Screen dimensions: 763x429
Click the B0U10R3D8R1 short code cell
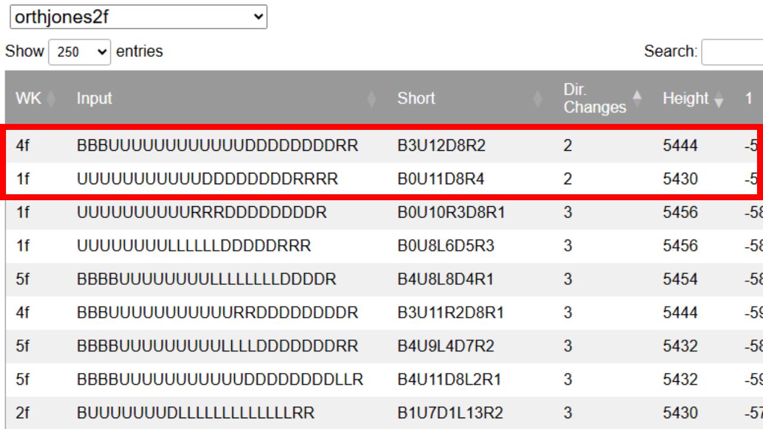[x=451, y=212]
